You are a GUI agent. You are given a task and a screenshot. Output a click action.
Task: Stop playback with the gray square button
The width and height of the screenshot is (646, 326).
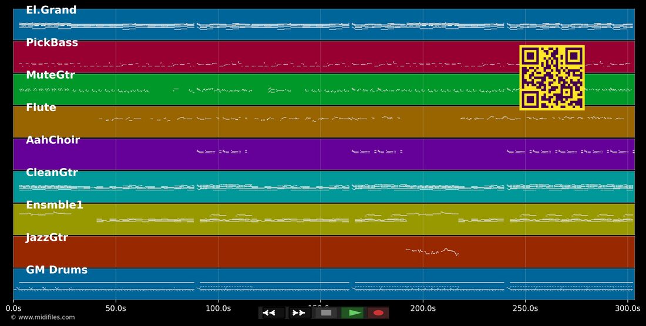pos(327,313)
